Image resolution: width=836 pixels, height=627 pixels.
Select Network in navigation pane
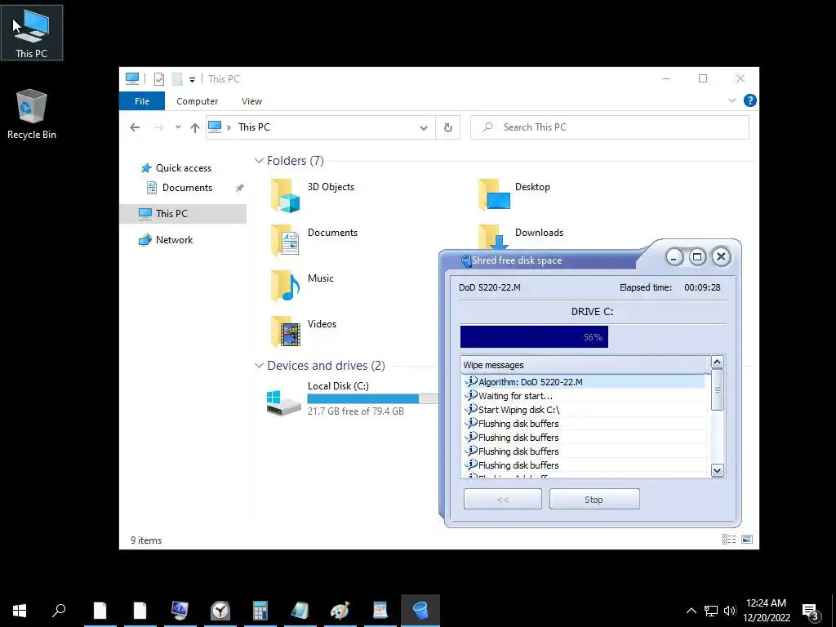coord(175,240)
